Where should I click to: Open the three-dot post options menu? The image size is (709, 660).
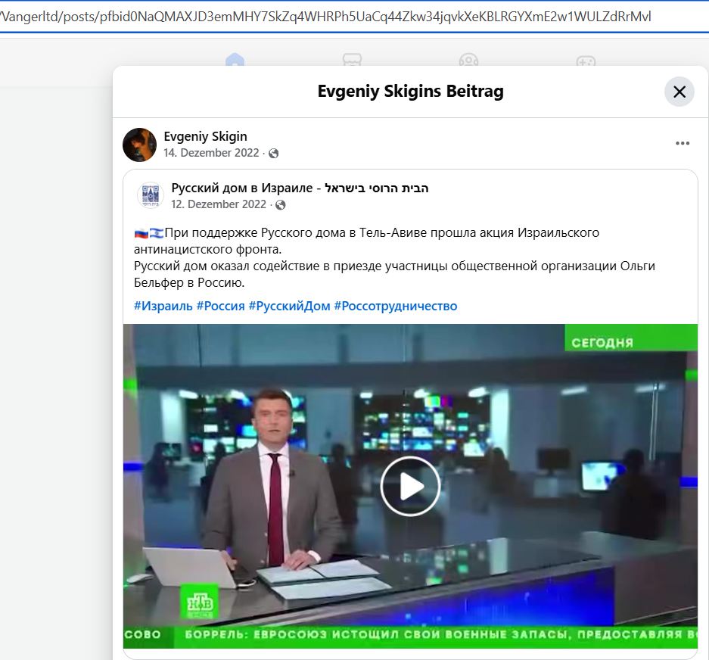tap(682, 144)
